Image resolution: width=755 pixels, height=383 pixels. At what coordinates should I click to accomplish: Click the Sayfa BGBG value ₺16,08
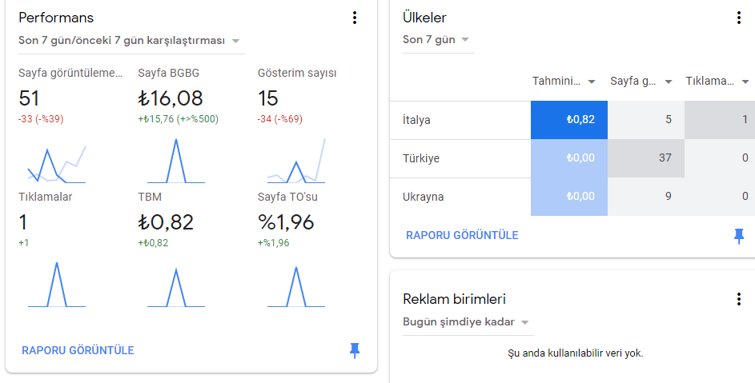click(171, 98)
